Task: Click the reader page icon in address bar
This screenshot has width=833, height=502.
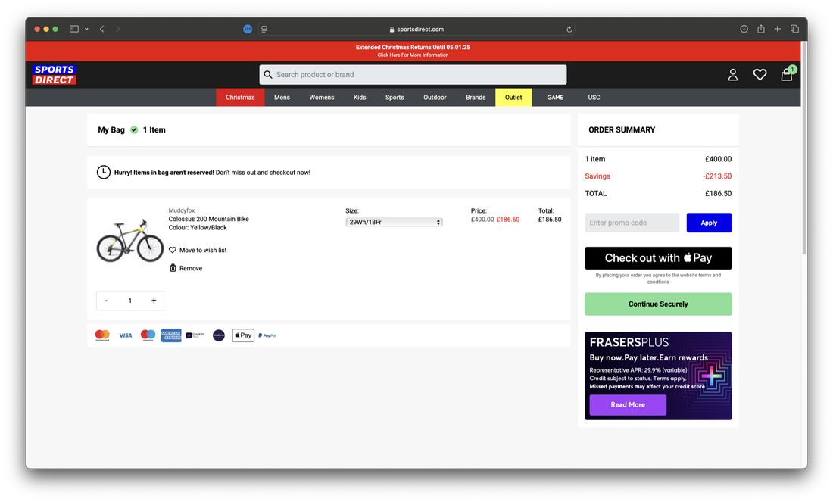Action: click(264, 30)
